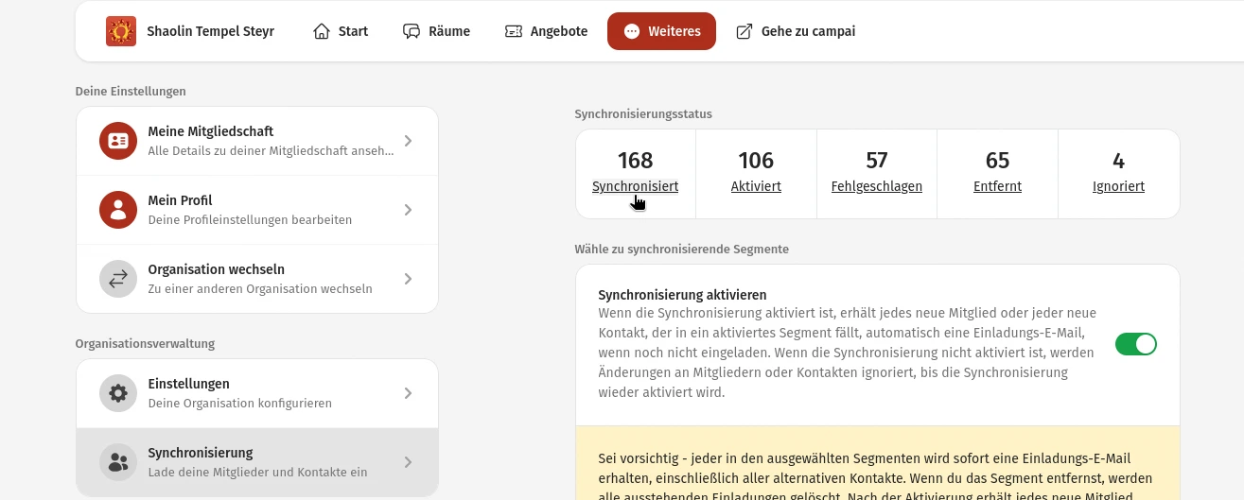This screenshot has width=1244, height=500.
Task: Open the Räume navigation item
Action: point(436,31)
